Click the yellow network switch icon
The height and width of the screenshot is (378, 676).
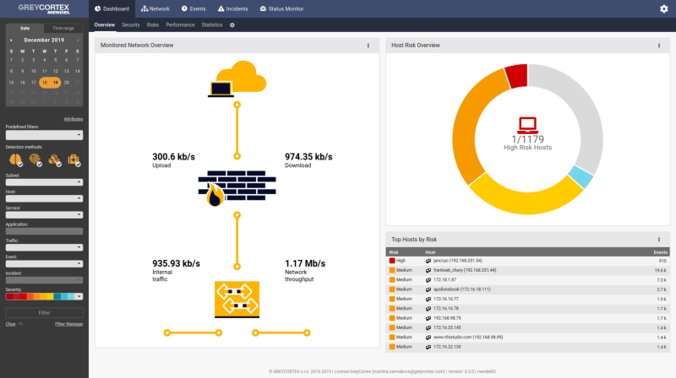click(237, 300)
